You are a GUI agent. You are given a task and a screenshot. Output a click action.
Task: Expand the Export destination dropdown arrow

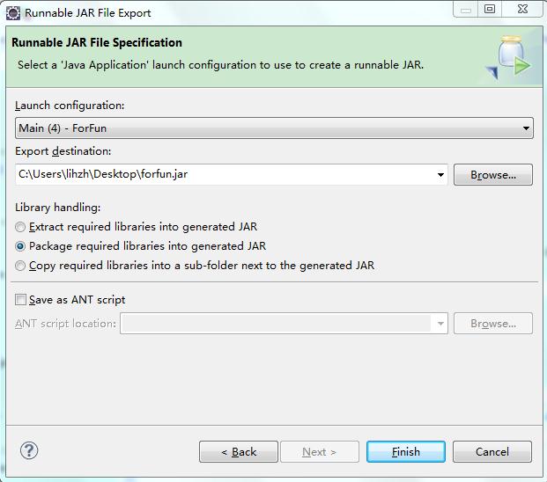[x=440, y=175]
